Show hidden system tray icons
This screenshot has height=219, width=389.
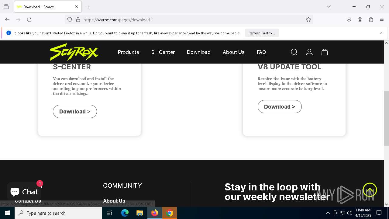[328, 213]
